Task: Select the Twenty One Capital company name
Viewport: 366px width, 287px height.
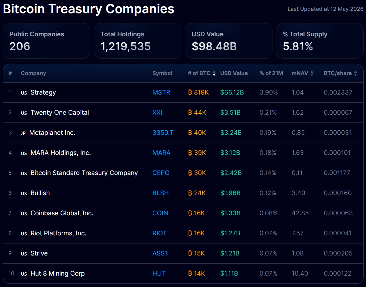Action: tap(60, 113)
